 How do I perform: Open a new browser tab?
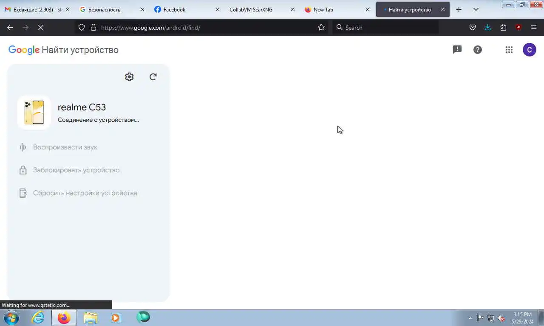point(459,9)
